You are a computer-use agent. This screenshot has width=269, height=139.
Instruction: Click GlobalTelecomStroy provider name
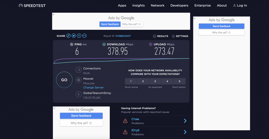tap(97, 93)
